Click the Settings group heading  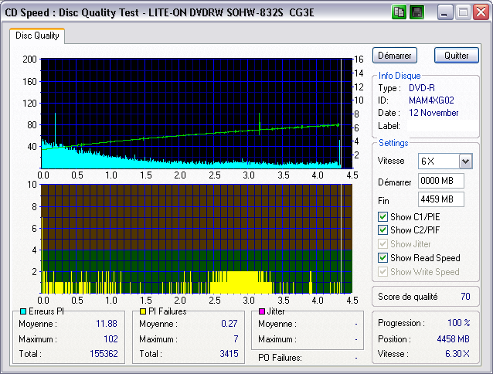point(393,143)
